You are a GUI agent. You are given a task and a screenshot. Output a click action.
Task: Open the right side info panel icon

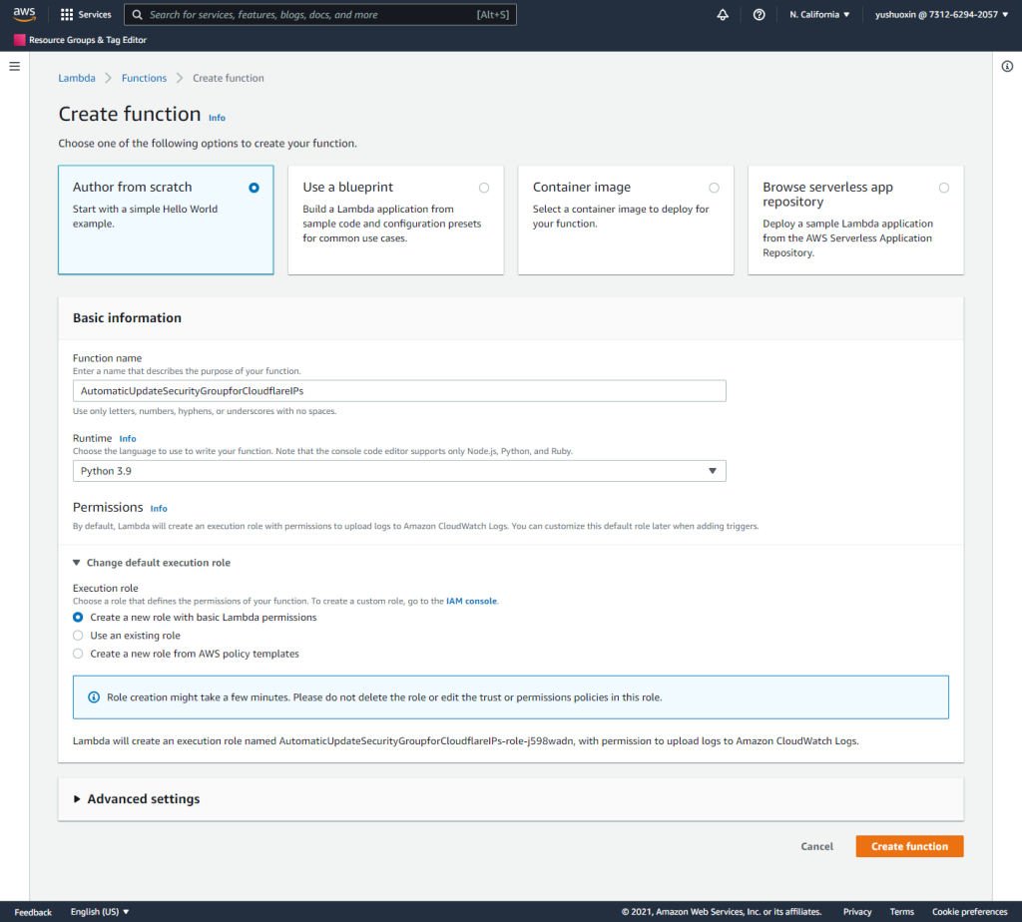coord(1007,66)
